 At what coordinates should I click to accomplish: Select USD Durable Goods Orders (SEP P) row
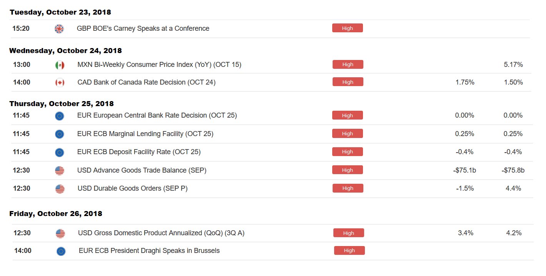pos(132,188)
